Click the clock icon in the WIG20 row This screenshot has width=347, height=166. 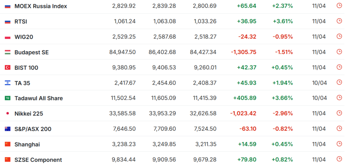[339, 36]
